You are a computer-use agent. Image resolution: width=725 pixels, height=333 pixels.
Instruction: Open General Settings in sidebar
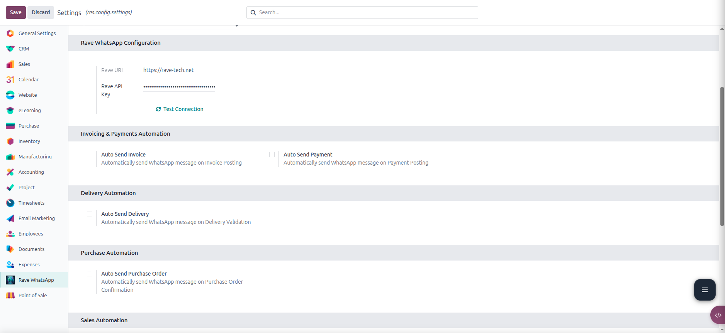click(x=37, y=33)
